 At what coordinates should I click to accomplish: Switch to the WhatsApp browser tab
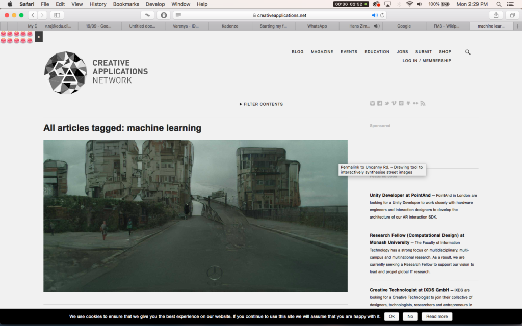[317, 26]
